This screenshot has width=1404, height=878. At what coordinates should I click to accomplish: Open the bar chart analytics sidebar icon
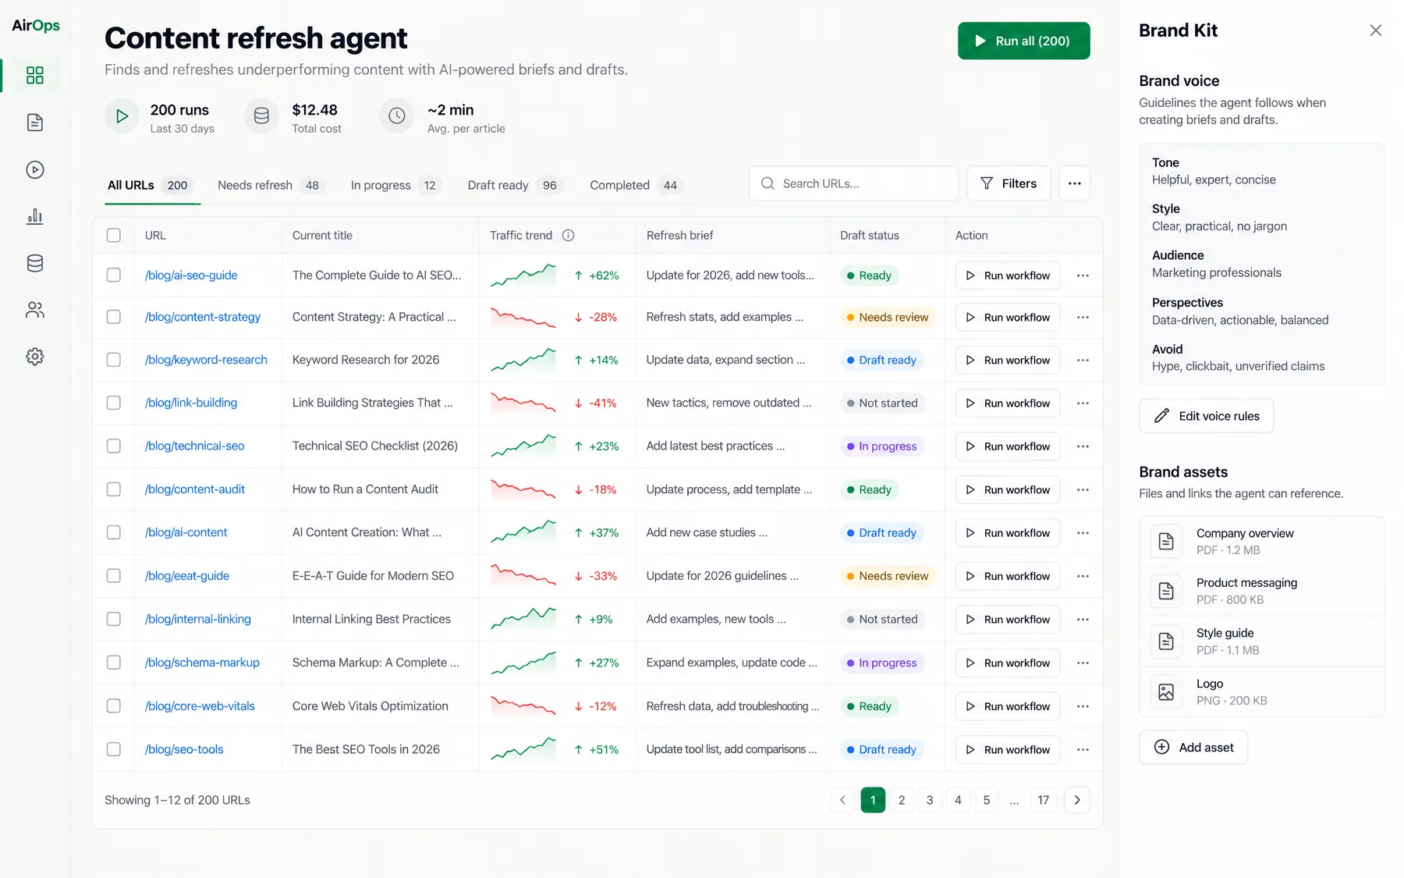(35, 216)
